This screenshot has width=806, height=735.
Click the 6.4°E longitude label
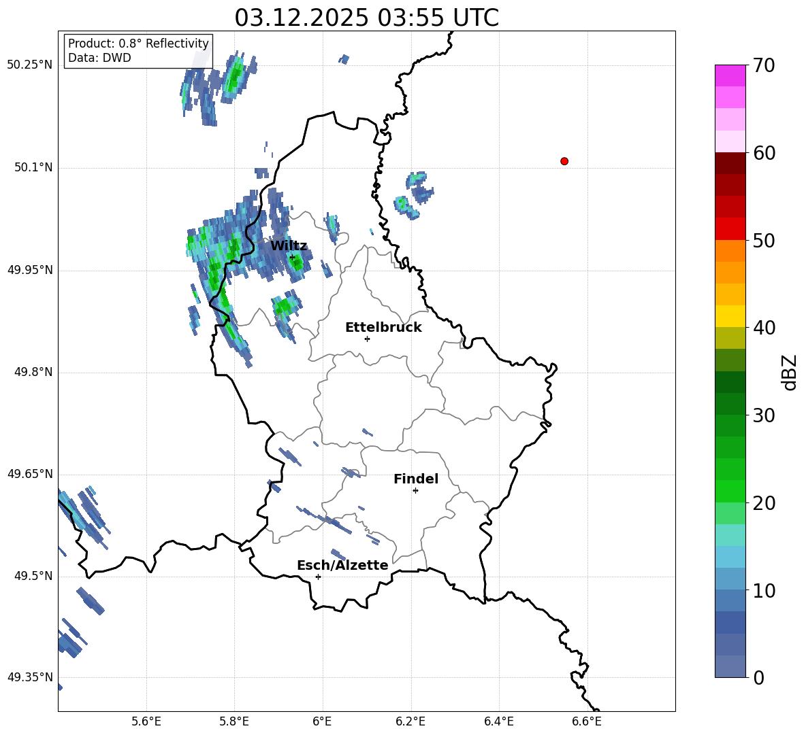498,721
